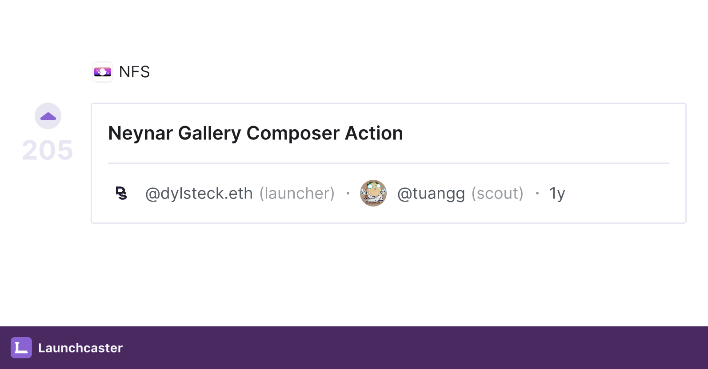Screen dimensions: 708x369
Task: Click the launch card containing the title
Action: pos(388,163)
